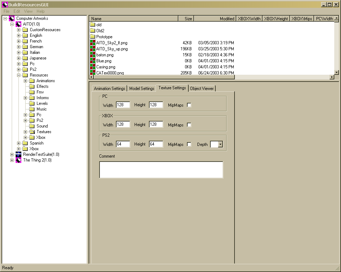Click the Textures open folder icon in tree
This screenshot has height=272, width=341.
(x=32, y=132)
